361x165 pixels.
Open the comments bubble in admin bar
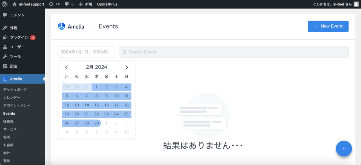pyautogui.click(x=67, y=4)
